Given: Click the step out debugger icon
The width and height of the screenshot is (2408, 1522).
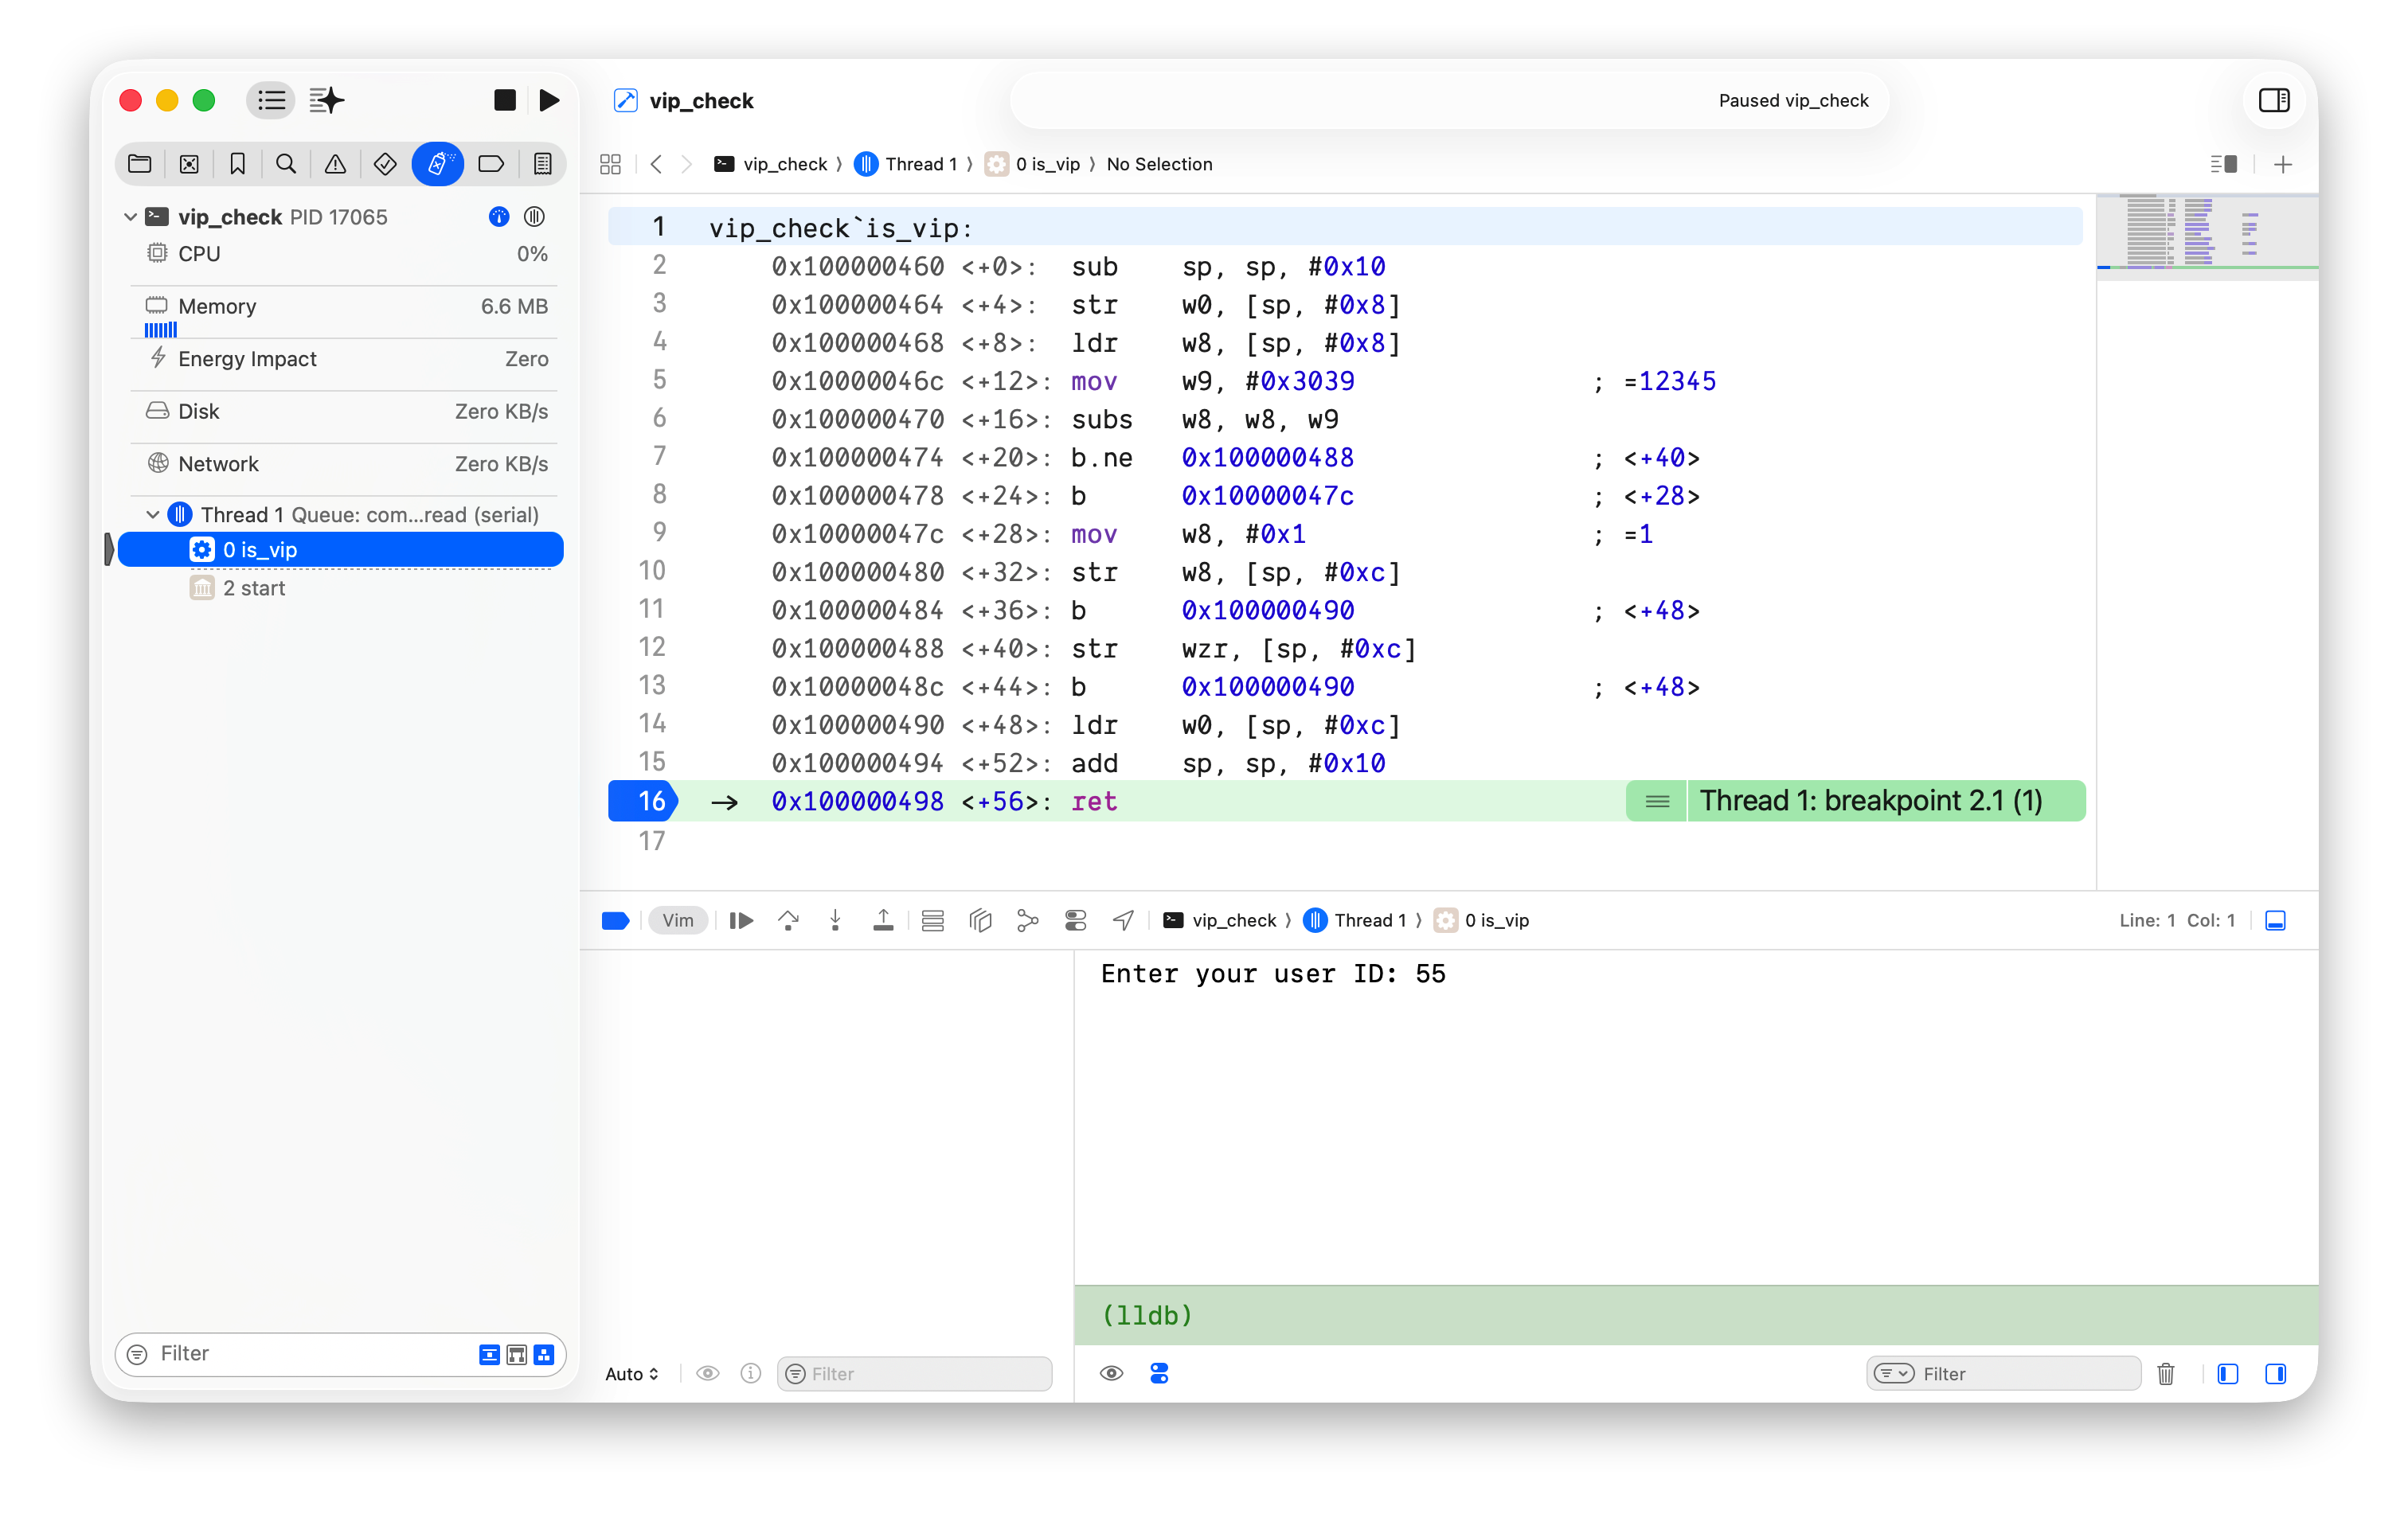Looking at the screenshot, I should 883,920.
